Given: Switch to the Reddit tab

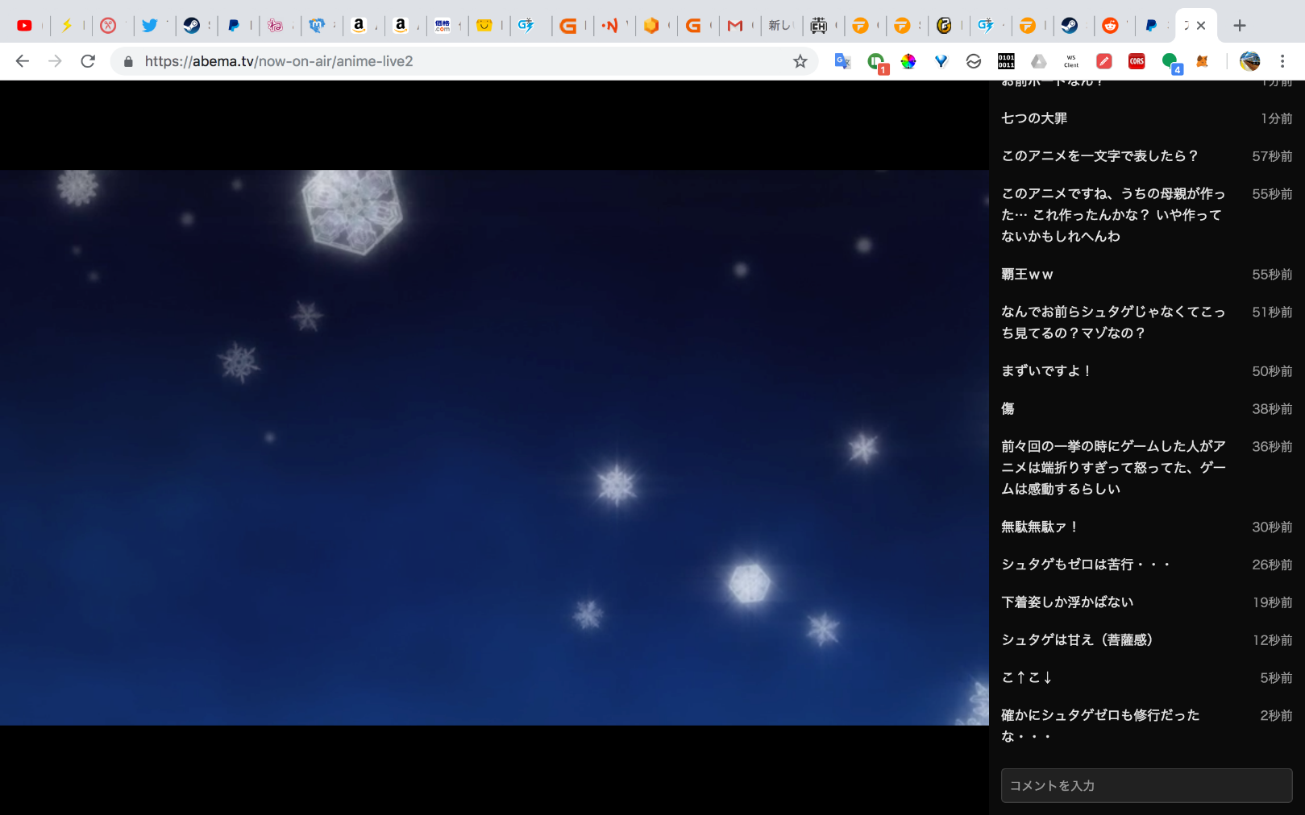Looking at the screenshot, I should click(x=1111, y=26).
